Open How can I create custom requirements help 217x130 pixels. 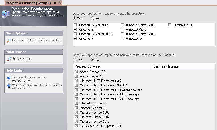29,79
